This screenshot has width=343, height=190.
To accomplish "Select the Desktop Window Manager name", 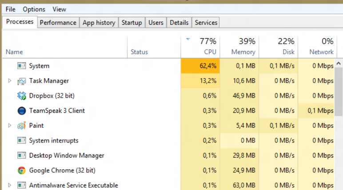I will [67, 155].
